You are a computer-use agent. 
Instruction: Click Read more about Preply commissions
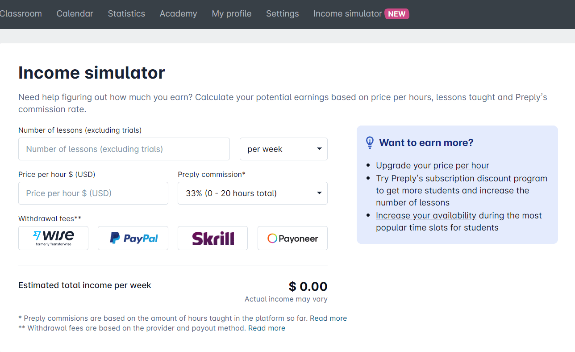[x=328, y=318]
